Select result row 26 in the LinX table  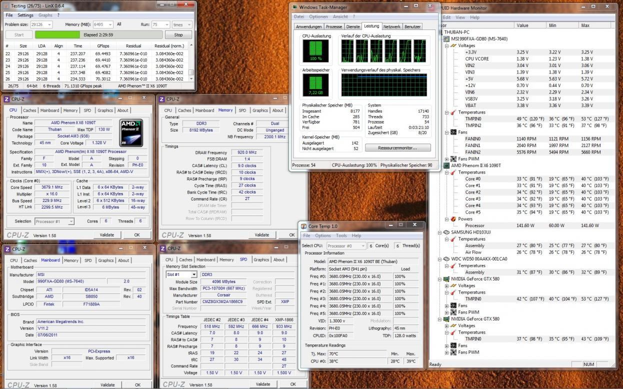point(96,78)
